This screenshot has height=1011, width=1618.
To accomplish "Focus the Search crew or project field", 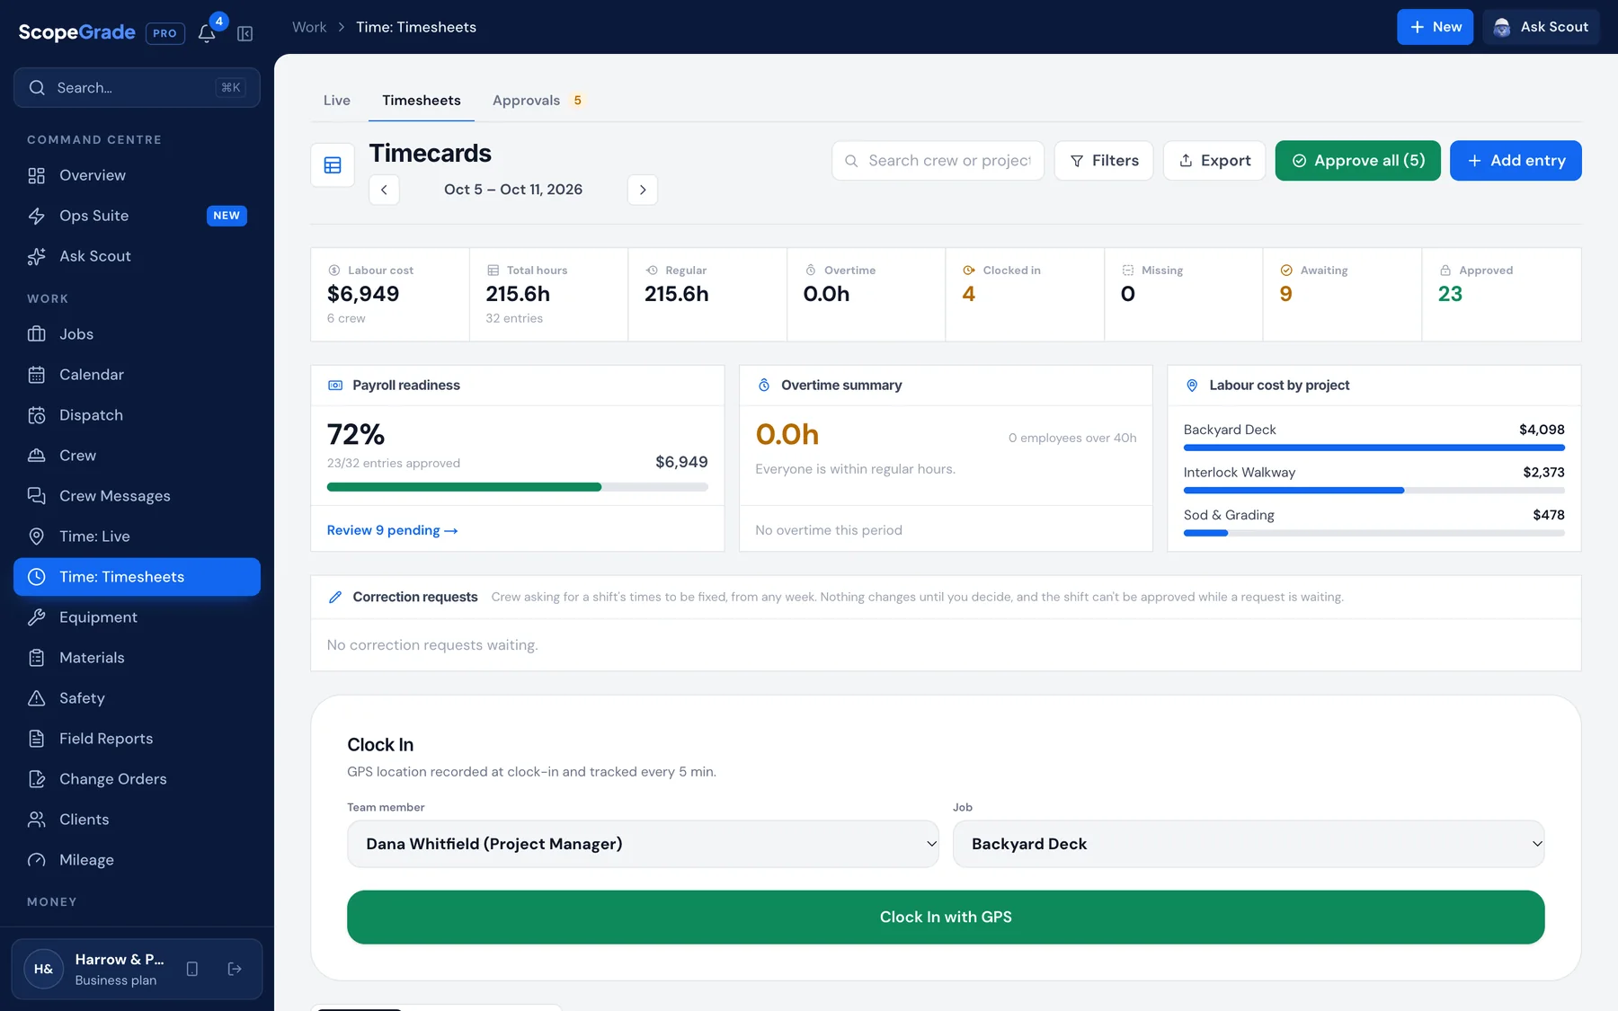I will click(938, 161).
